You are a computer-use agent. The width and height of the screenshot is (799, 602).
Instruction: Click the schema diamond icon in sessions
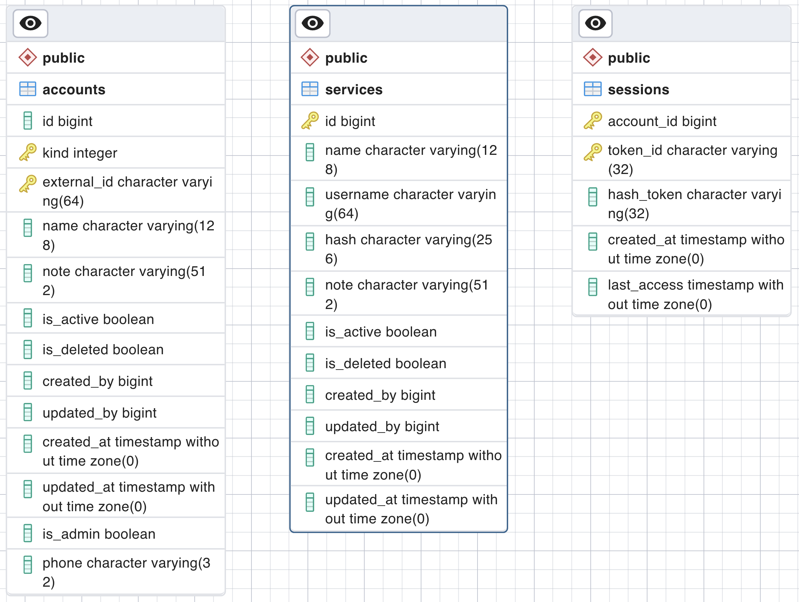(593, 58)
